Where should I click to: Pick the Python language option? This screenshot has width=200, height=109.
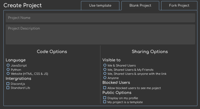pyautogui.click(x=8, y=70)
